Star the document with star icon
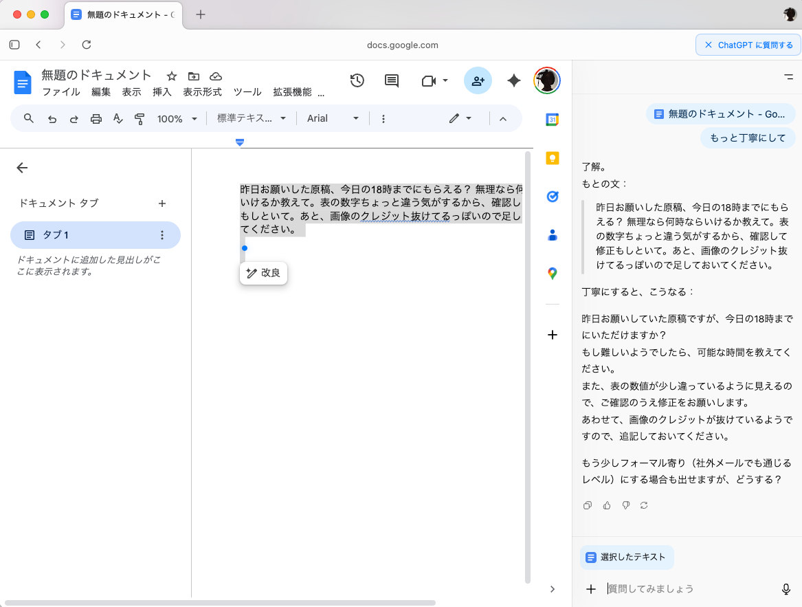The height and width of the screenshot is (607, 802). pos(172,76)
